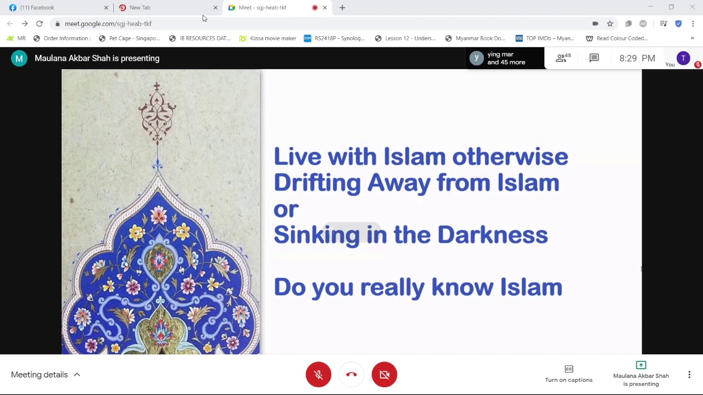Viewport: 703px width, 395px height.
Task: Open camera permission icon in address bar
Action: 595,24
